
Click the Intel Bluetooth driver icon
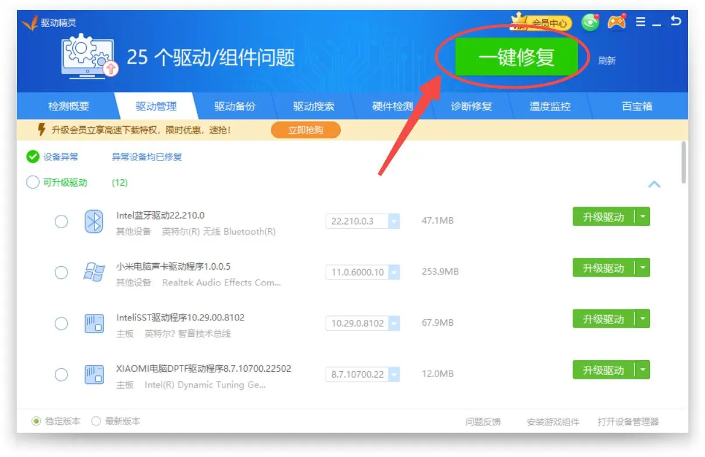(x=94, y=222)
